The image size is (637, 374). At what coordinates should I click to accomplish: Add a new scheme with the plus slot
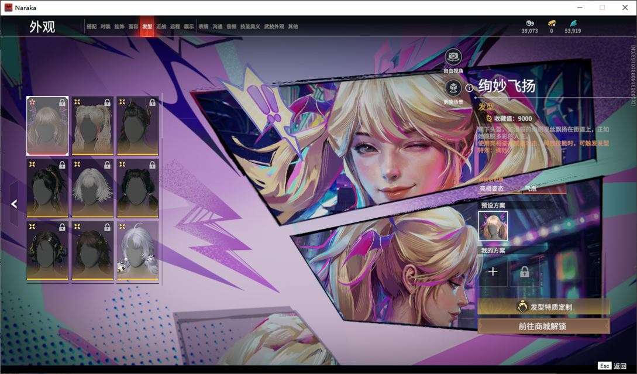[x=493, y=271]
